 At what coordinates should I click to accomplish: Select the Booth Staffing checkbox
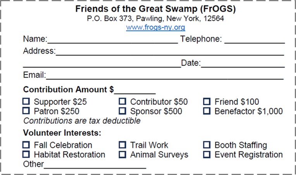point(207,145)
